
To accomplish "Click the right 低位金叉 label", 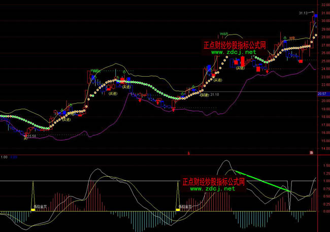I will click(185, 207).
